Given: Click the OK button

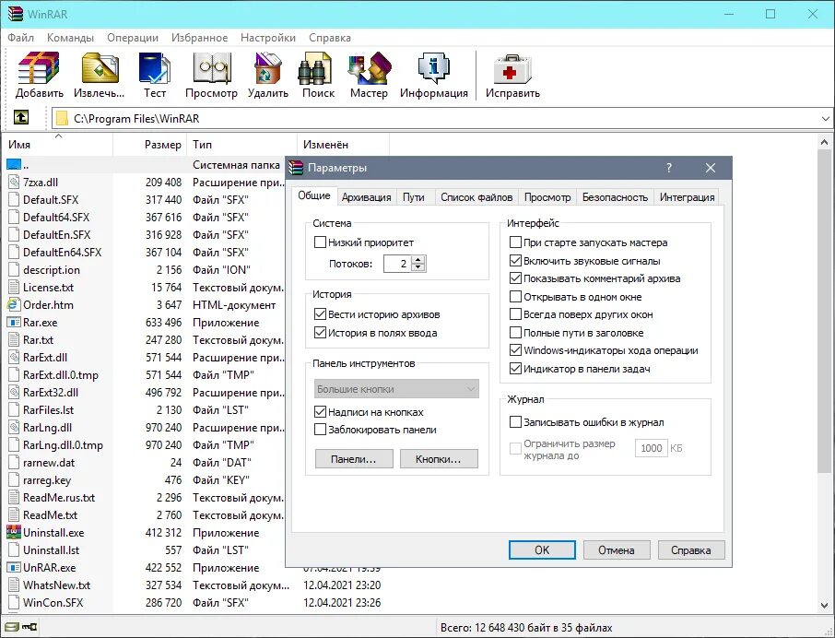Looking at the screenshot, I should (542, 550).
